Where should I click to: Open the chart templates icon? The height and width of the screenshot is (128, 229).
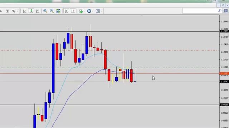click(98, 11)
